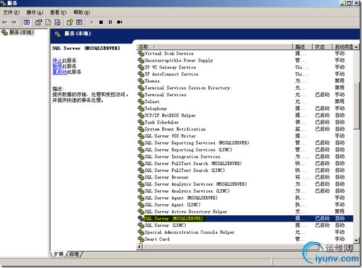
Task: Click the horizontal scrollbar left arrow
Action: (x=139, y=247)
